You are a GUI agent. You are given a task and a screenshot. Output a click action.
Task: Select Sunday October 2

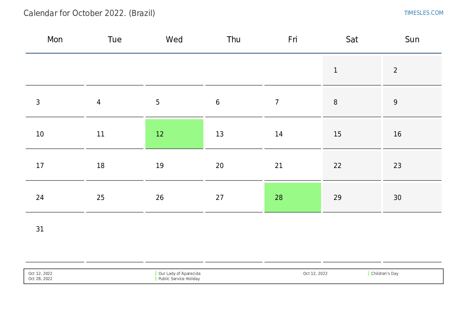tap(412, 71)
